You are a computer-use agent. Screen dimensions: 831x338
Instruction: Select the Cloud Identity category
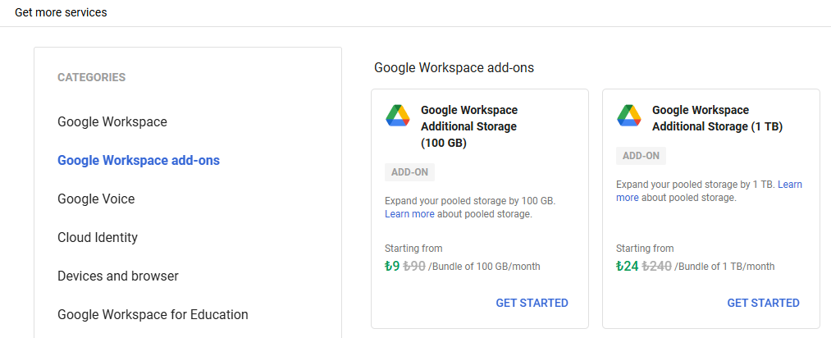(98, 237)
